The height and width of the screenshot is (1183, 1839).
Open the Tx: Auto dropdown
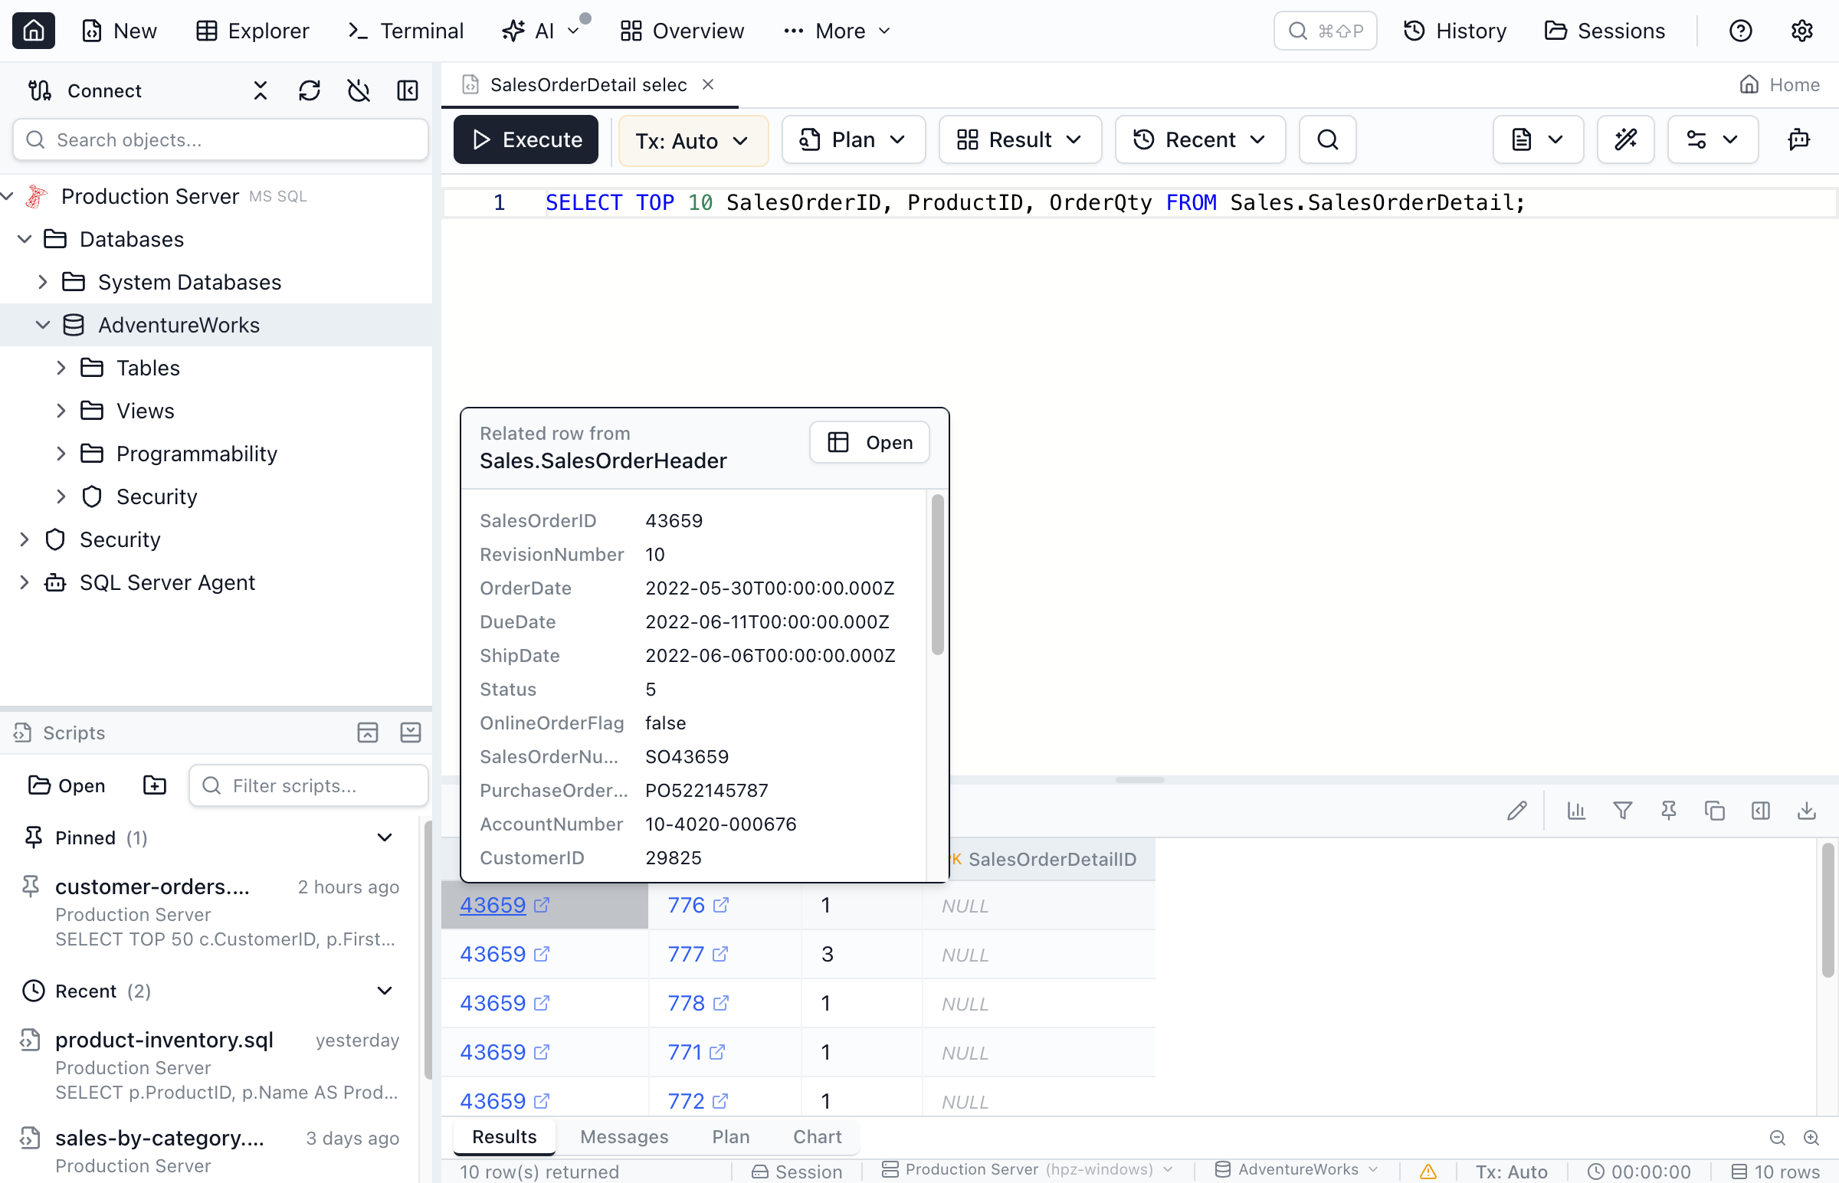(x=693, y=140)
